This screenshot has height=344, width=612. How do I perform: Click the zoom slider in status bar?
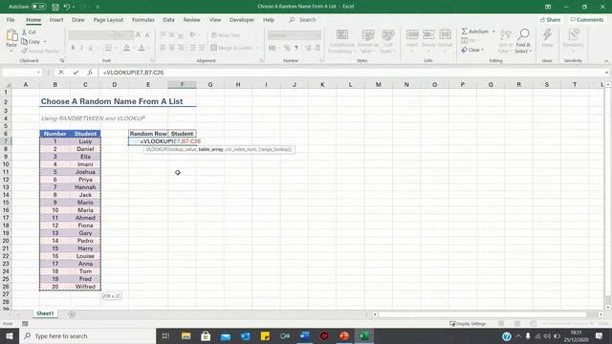point(568,324)
